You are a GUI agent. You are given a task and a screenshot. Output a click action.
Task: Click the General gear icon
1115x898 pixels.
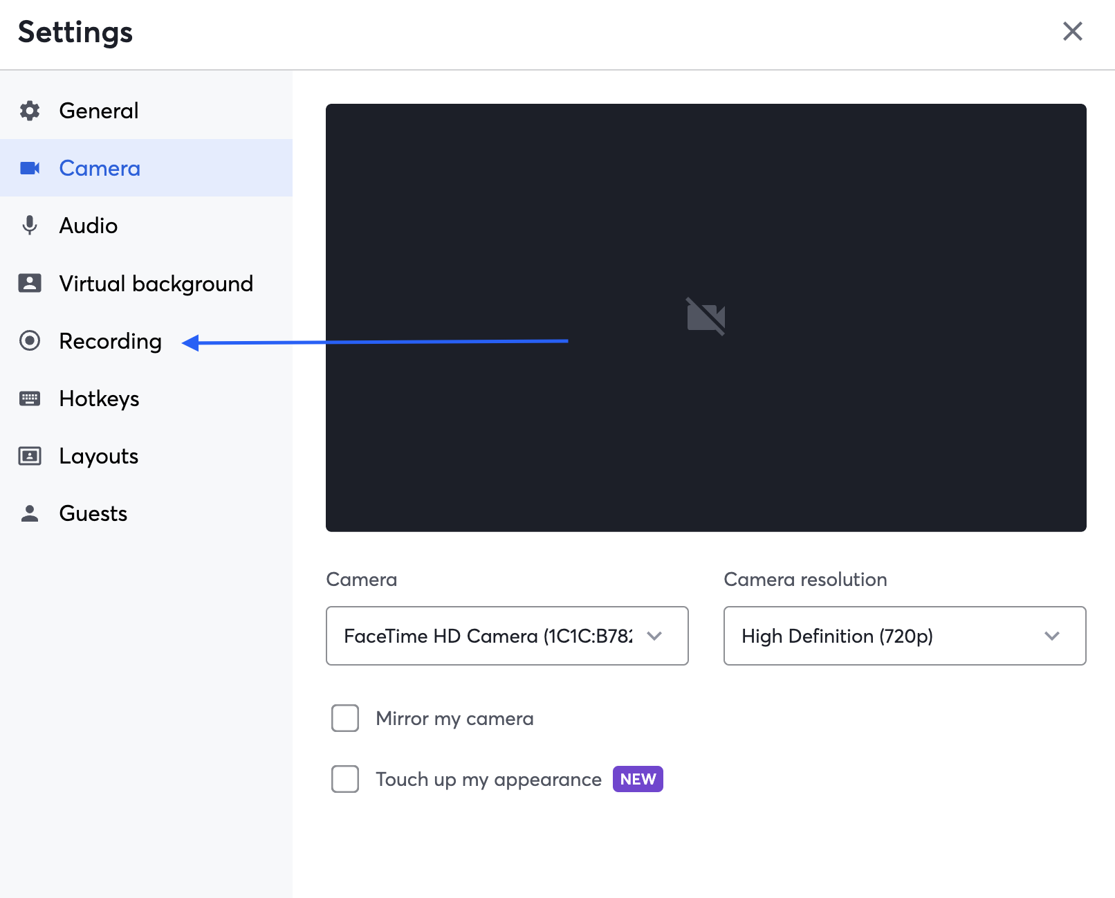pos(30,111)
